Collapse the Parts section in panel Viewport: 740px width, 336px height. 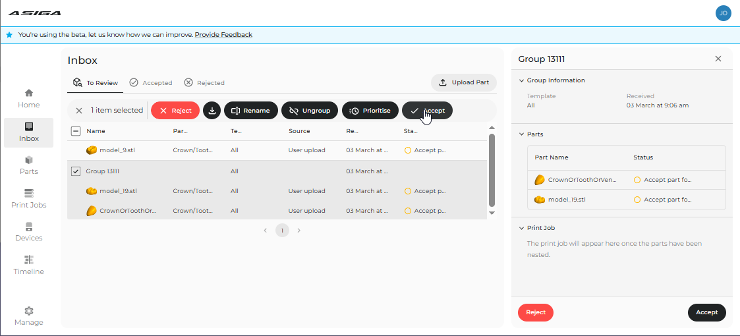point(521,134)
